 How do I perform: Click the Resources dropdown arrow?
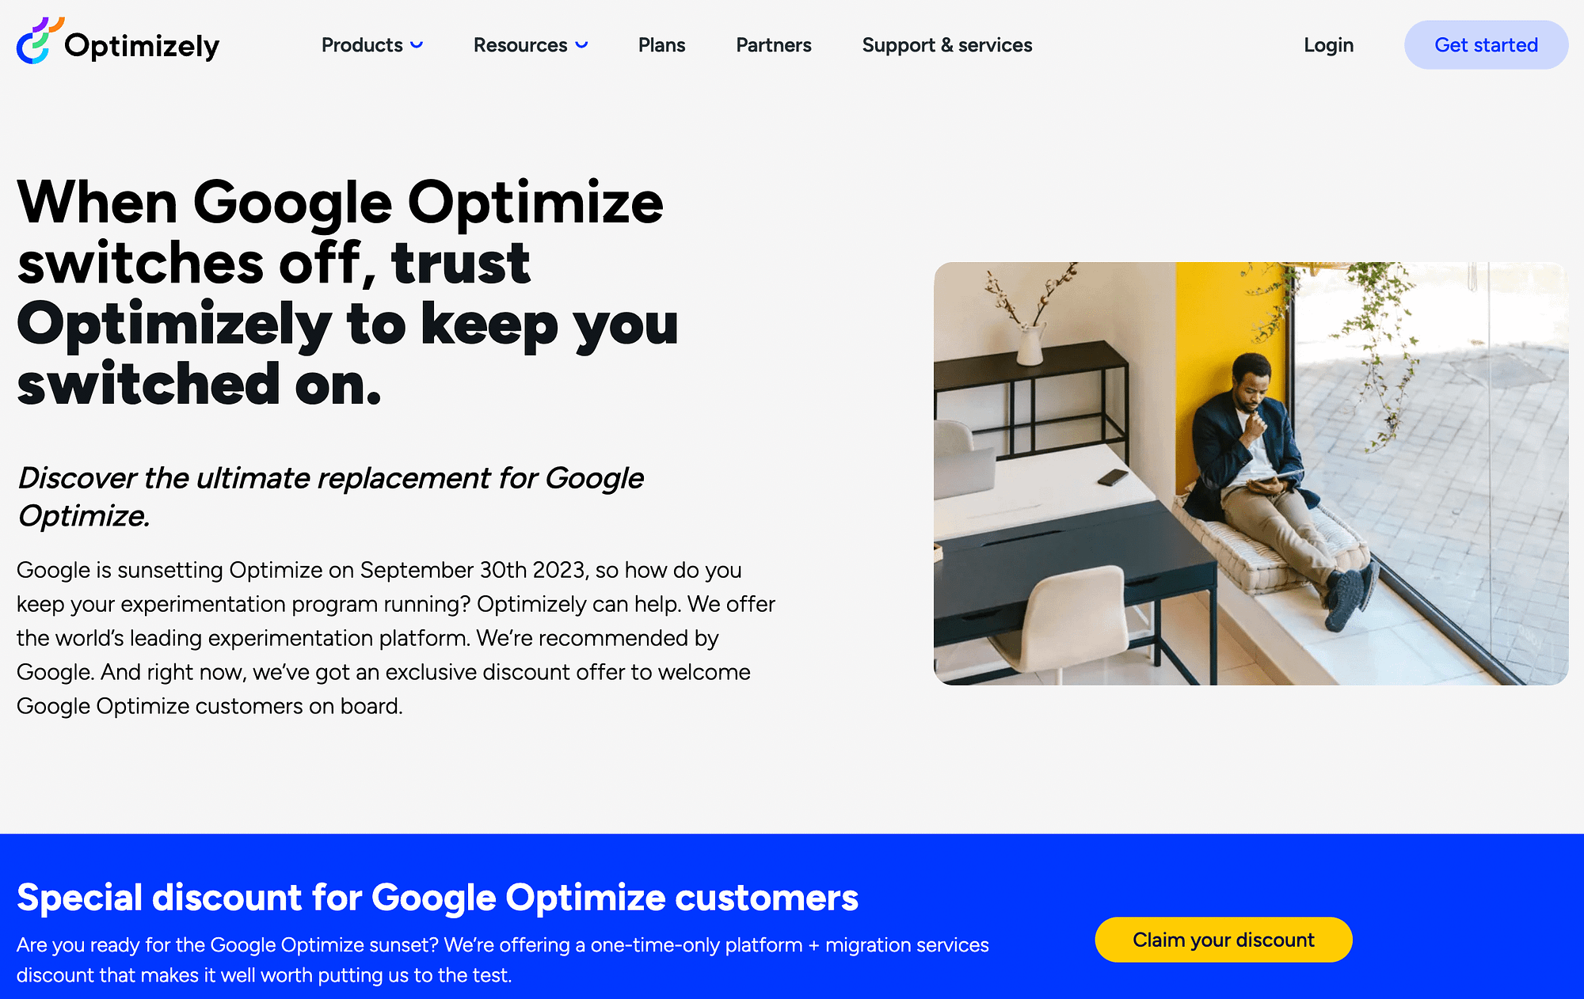point(582,46)
